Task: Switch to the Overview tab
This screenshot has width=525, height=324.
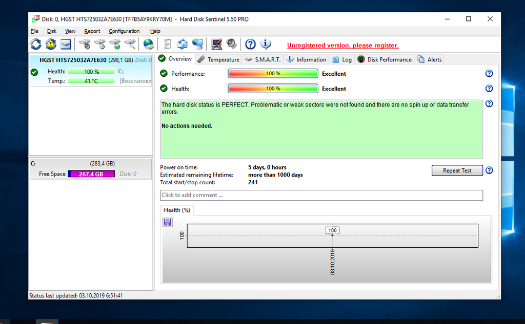Action: (175, 59)
